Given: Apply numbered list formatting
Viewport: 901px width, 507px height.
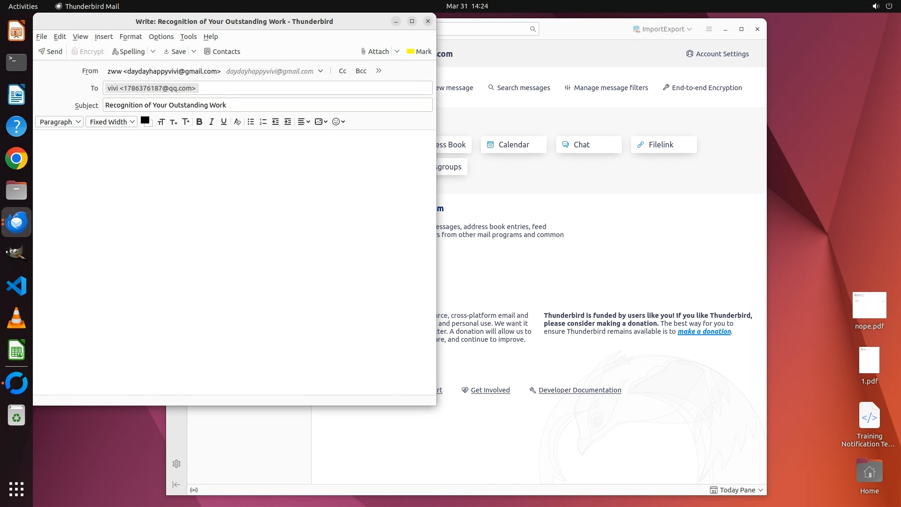Looking at the screenshot, I should click(263, 122).
